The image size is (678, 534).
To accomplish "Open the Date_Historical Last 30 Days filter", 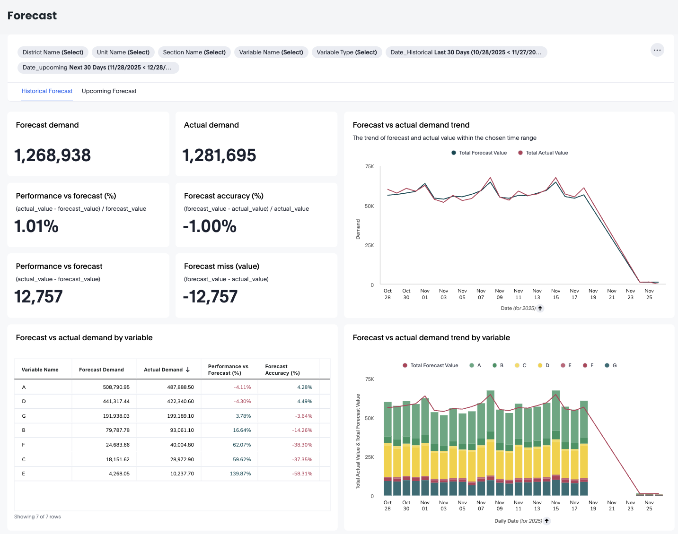I will click(466, 52).
